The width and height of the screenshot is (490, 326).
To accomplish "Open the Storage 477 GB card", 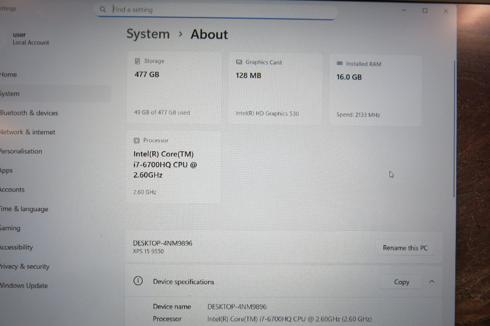I will click(x=174, y=88).
